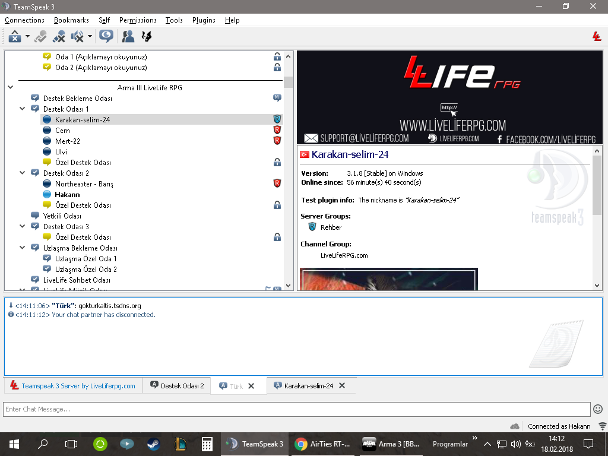This screenshot has width=608, height=456.
Task: Collapse the Uzlaşma Bekleme Odası channel
Action: tap(23, 248)
